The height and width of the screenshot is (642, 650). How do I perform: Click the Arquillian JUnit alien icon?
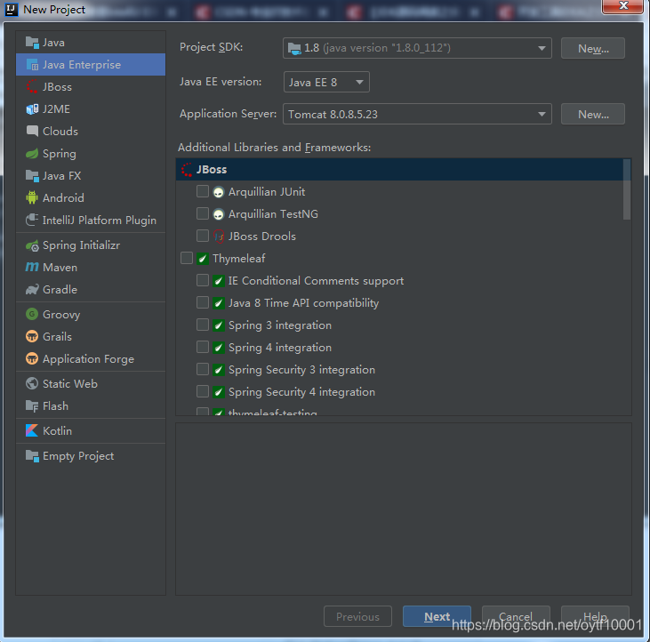[218, 192]
